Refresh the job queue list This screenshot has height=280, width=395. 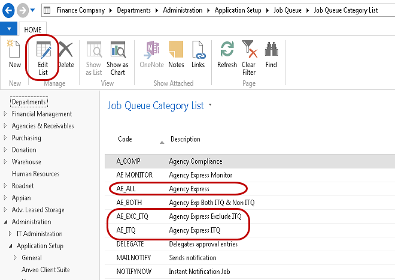[227, 55]
